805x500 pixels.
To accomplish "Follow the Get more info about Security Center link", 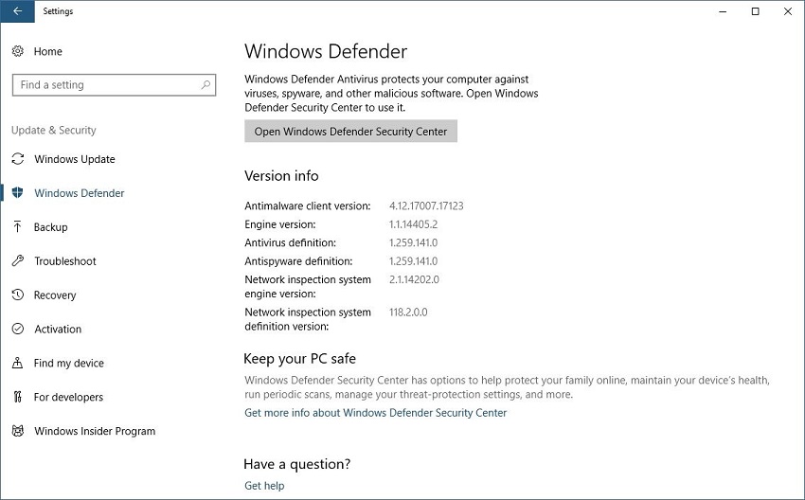I will (375, 413).
